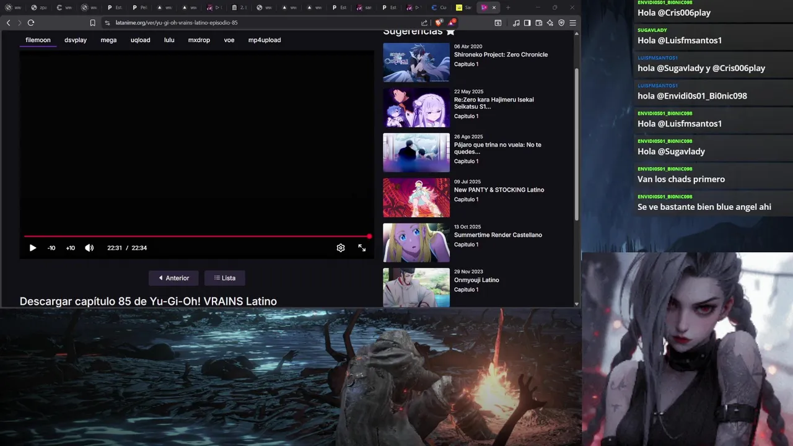Click the browser forward arrow

[19, 22]
